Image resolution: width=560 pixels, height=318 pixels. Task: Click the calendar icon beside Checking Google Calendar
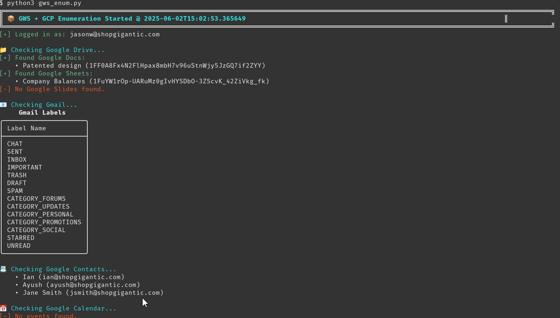(x=3, y=309)
